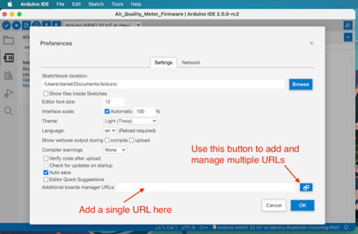The width and height of the screenshot is (358, 234).
Task: Open the Search sidebar icon
Action: (8, 111)
